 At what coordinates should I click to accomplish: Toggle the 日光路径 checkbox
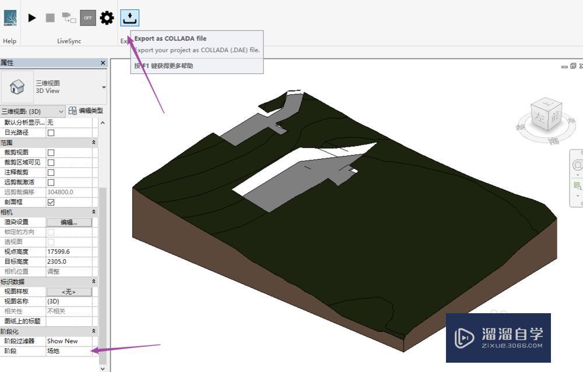pos(51,133)
